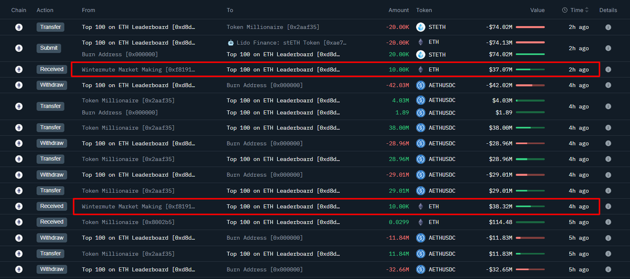The width and height of the screenshot is (630, 279).
Task: Click the ETH token icon in the -$74.13M Submit line
Action: coord(421,42)
